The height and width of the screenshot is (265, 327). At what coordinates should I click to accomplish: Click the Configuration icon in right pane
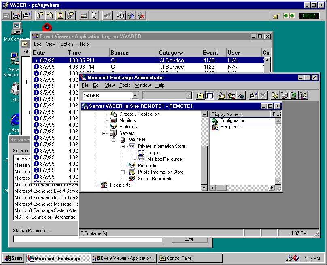pyautogui.click(x=214, y=120)
